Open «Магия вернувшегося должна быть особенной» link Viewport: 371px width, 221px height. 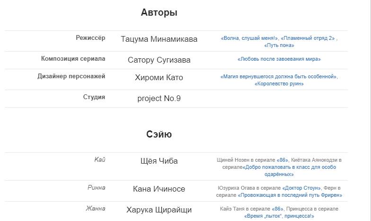pos(279,76)
